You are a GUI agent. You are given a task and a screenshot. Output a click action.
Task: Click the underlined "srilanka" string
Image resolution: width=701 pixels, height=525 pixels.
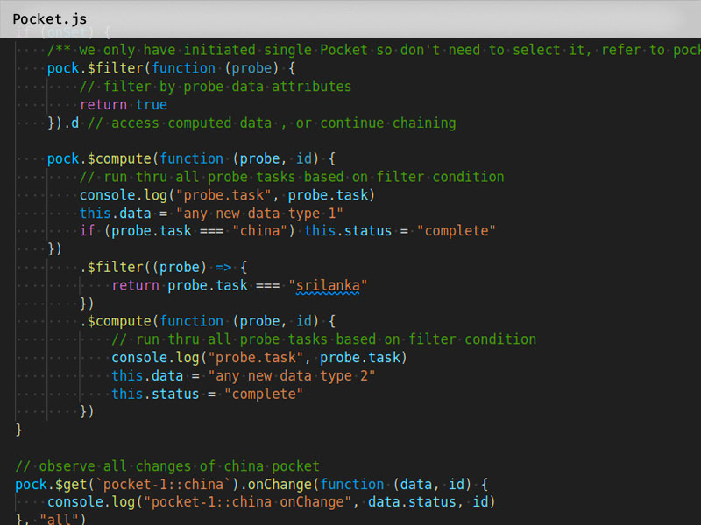click(x=327, y=285)
